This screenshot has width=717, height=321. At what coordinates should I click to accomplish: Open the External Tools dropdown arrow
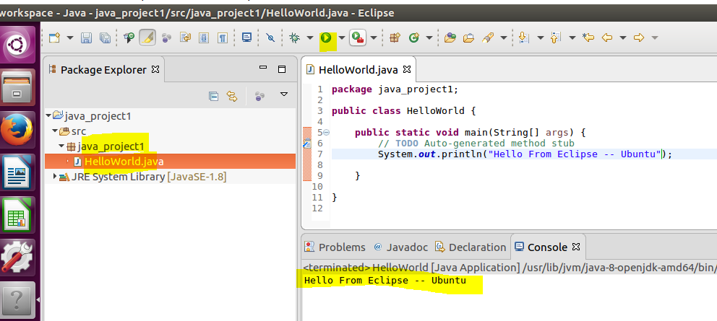pos(374,38)
